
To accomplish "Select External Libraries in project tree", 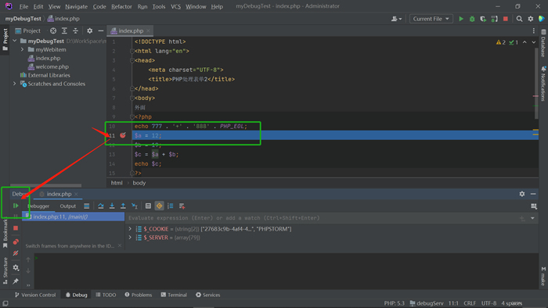I will coord(49,75).
